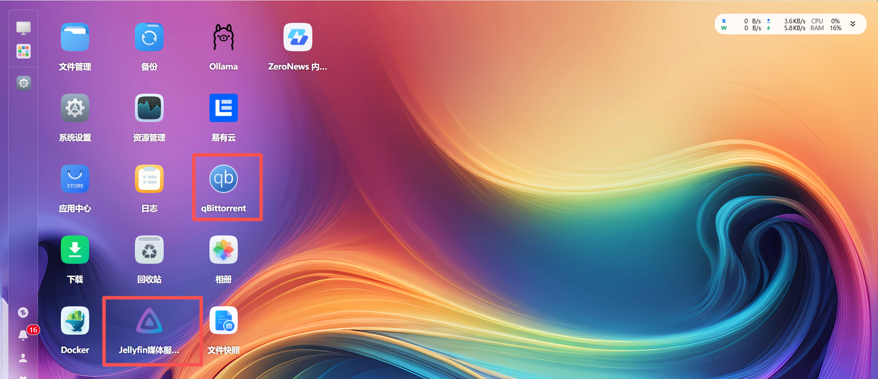Open the 应用中心 app store

[75, 179]
